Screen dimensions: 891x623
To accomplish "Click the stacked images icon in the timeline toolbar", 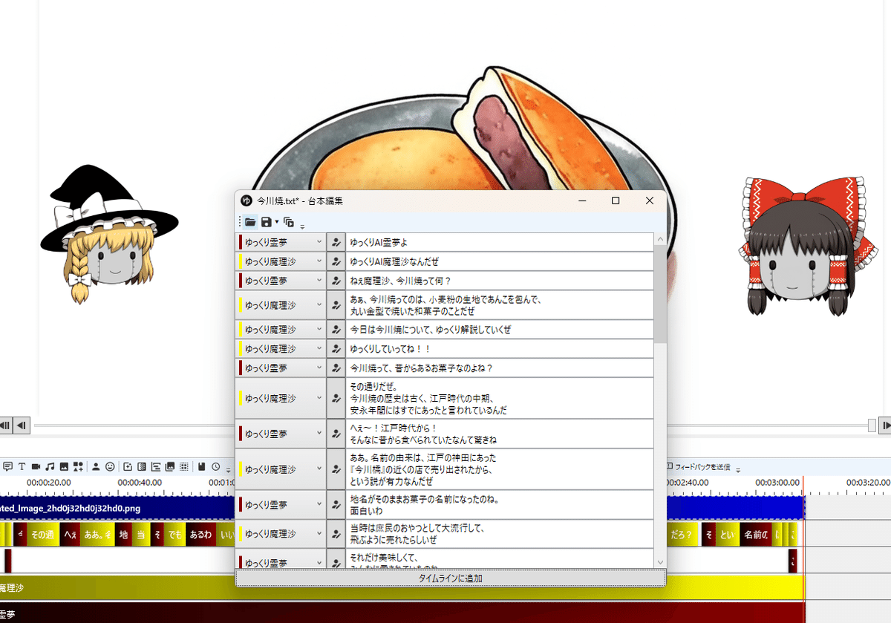I will tap(170, 466).
